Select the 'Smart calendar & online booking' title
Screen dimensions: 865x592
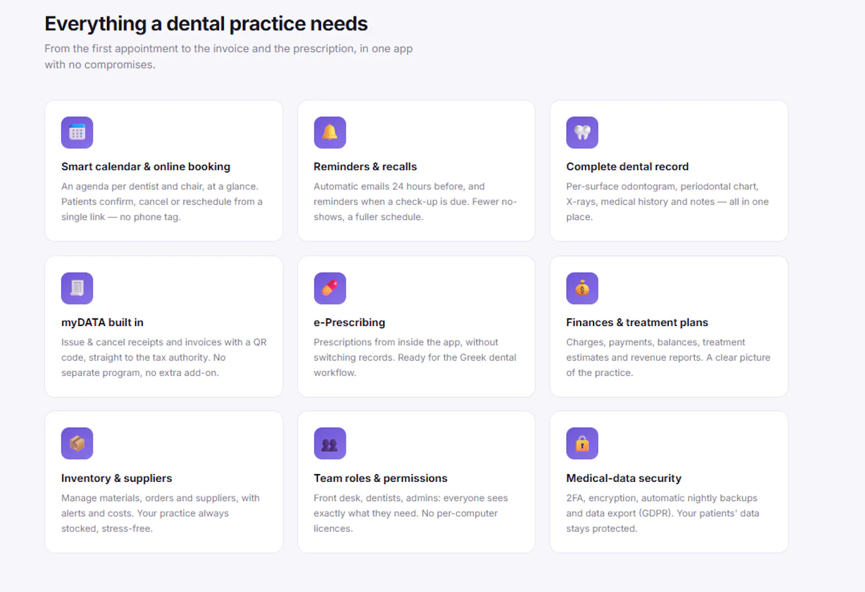pos(146,167)
